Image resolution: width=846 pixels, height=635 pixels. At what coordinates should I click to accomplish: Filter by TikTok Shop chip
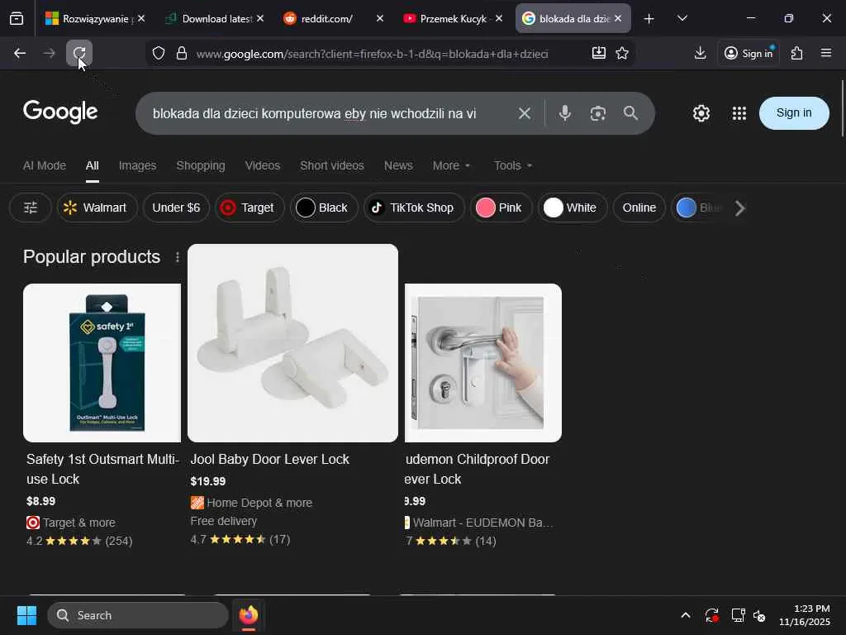point(415,208)
